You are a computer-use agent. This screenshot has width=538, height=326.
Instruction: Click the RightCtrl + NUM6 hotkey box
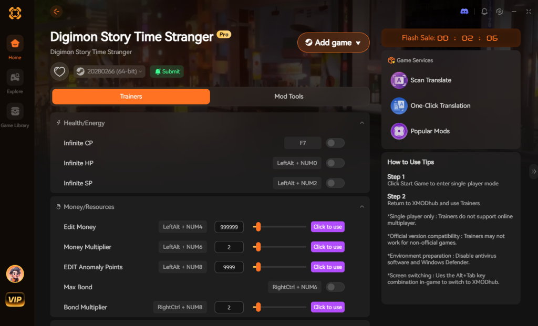(294, 287)
